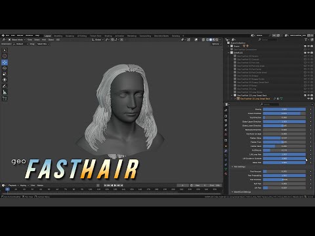Adjust the Density slider in modifier panel
This screenshot has width=315, height=236.
(x=284, y=109)
